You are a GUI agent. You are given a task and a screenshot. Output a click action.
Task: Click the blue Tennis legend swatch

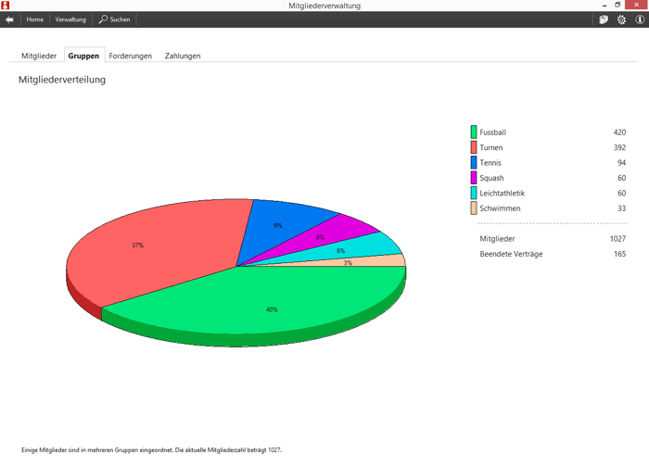click(474, 163)
